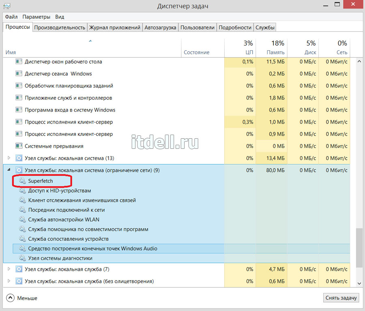Click the Superfetch service gear icon

[22, 181]
